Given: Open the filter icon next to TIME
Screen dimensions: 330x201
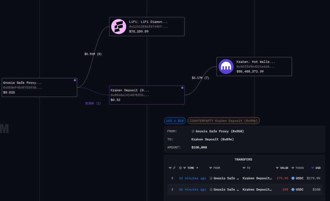Looking at the screenshot, I should coord(185,168).
